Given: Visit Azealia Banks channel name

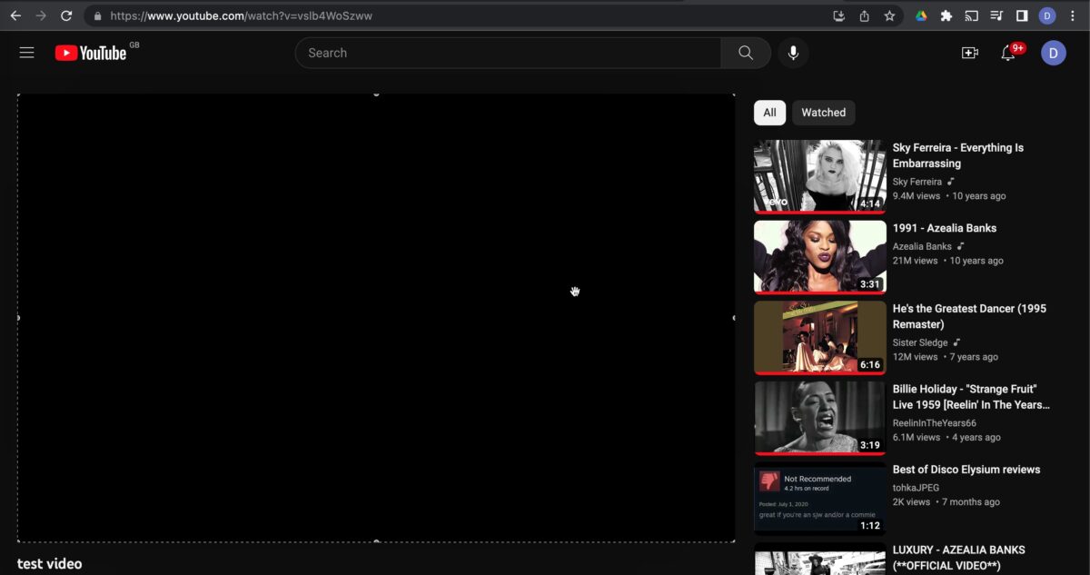Looking at the screenshot, I should point(922,246).
